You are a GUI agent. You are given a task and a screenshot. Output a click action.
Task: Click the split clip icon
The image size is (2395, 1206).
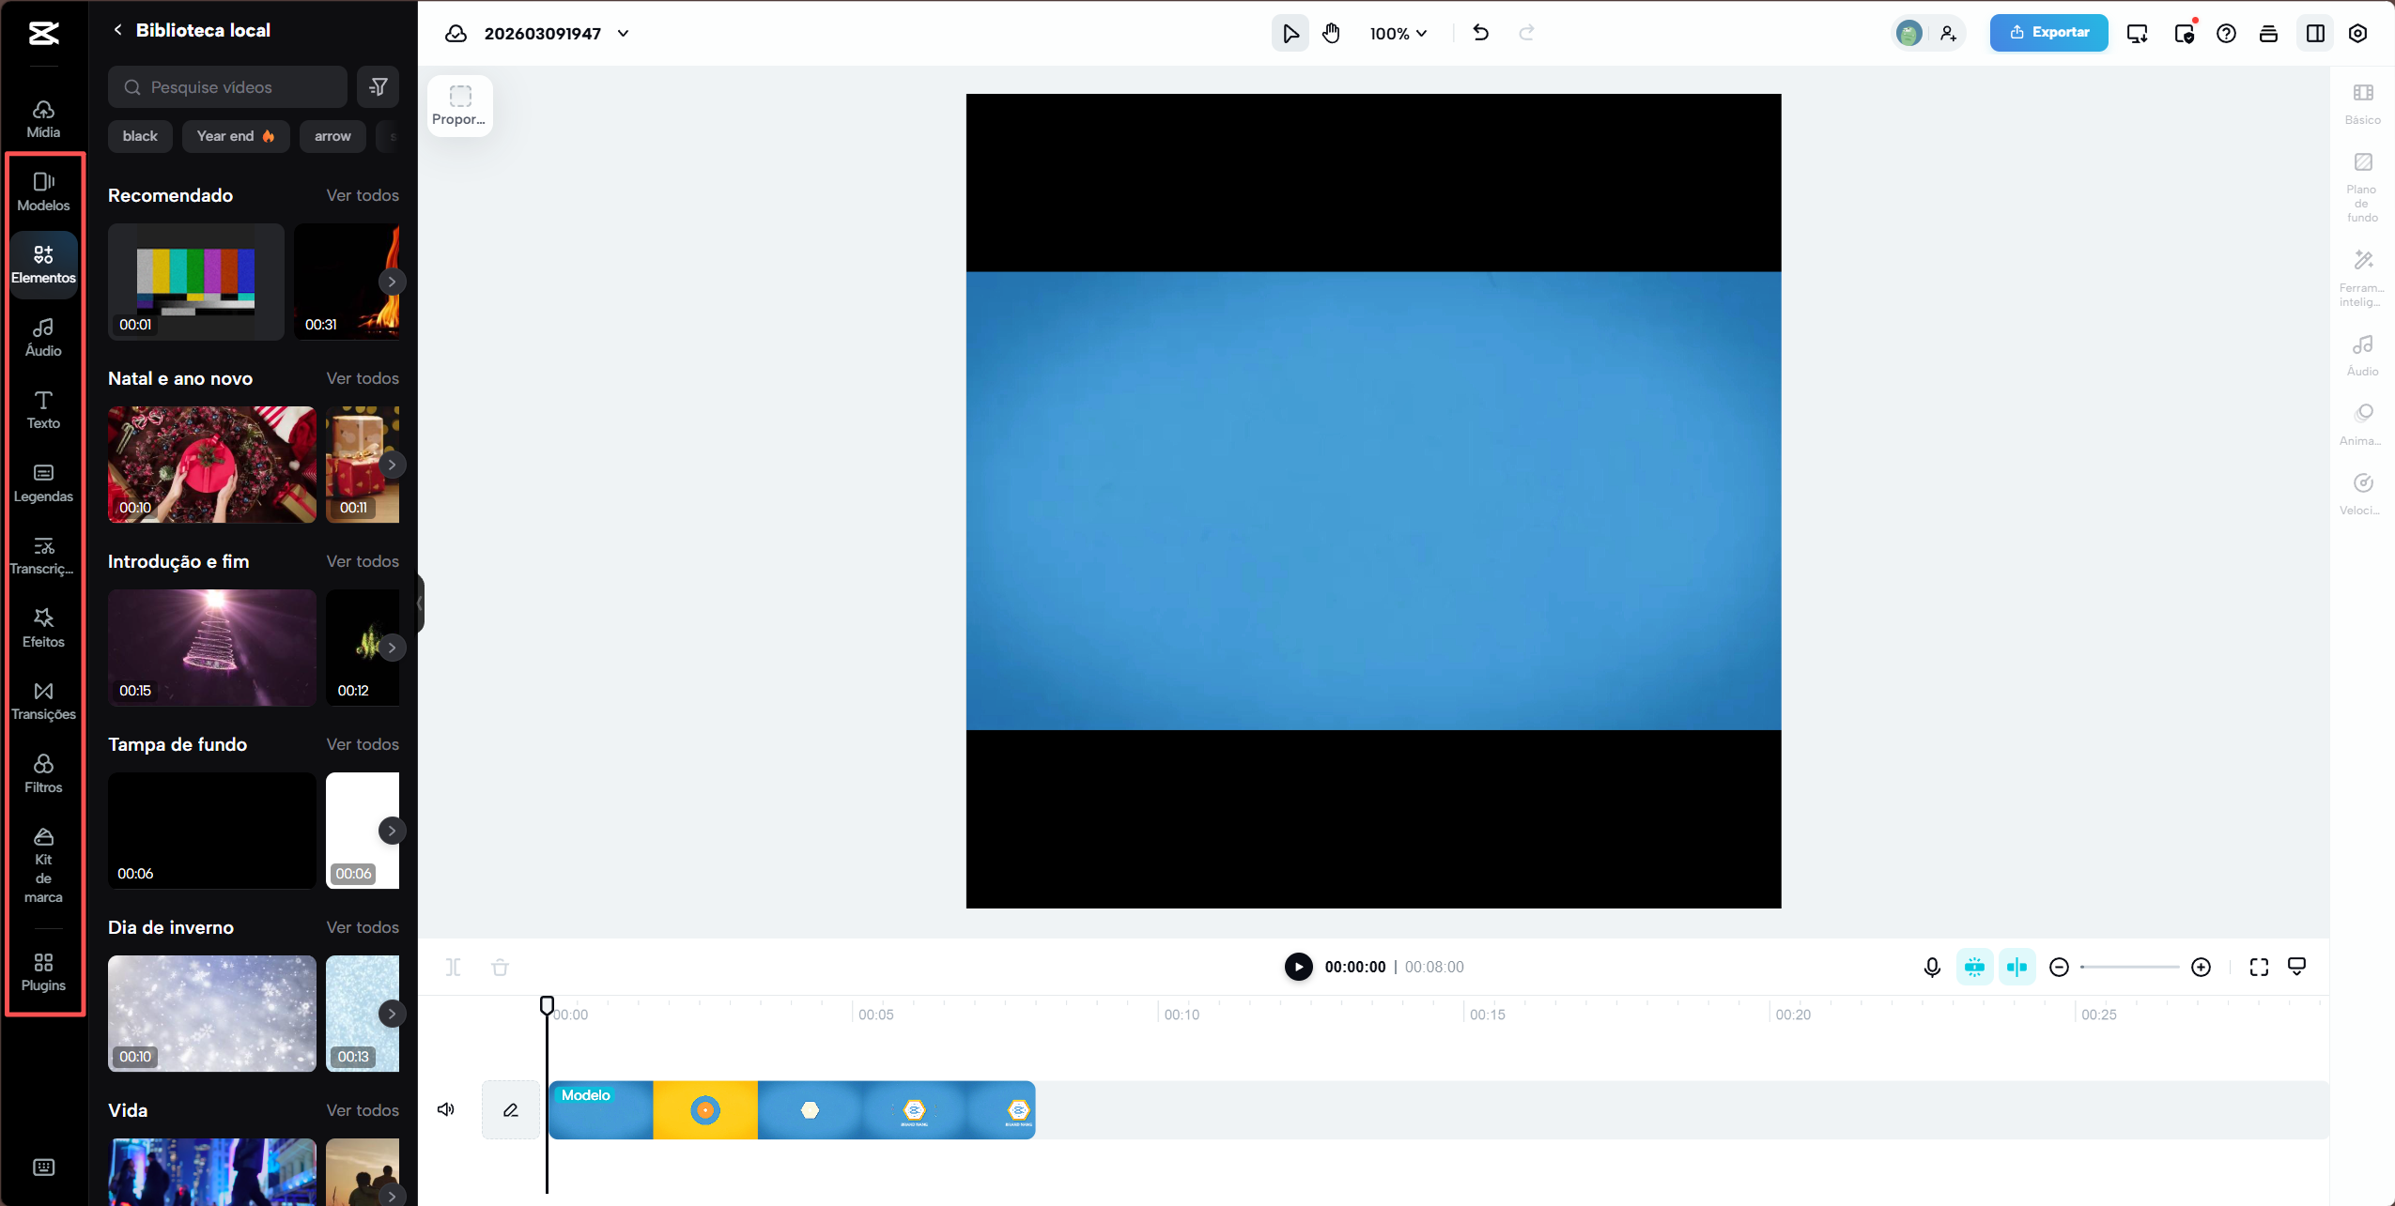click(454, 967)
